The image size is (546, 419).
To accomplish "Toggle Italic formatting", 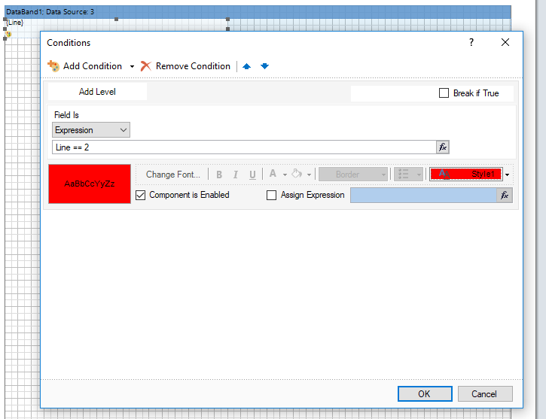I will tap(236, 175).
